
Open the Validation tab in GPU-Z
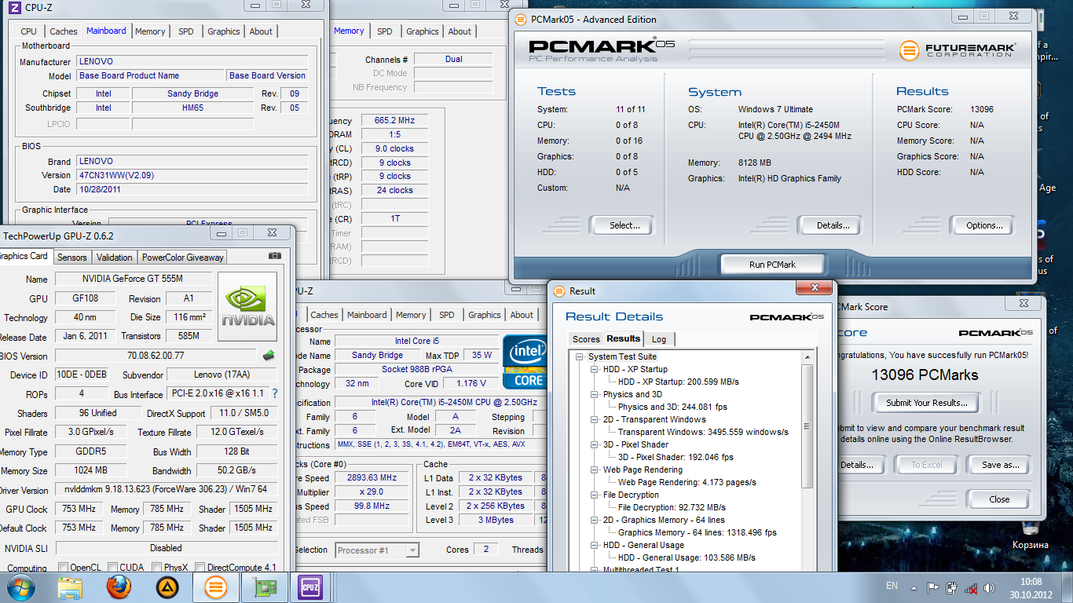pyautogui.click(x=115, y=258)
